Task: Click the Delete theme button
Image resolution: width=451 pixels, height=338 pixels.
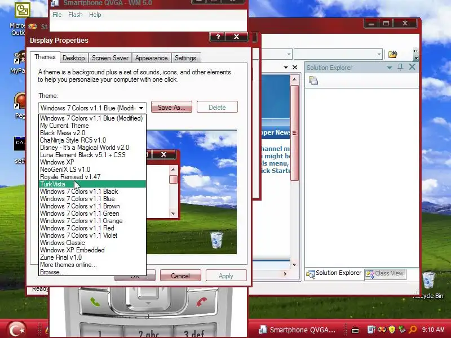Action: pyautogui.click(x=217, y=107)
